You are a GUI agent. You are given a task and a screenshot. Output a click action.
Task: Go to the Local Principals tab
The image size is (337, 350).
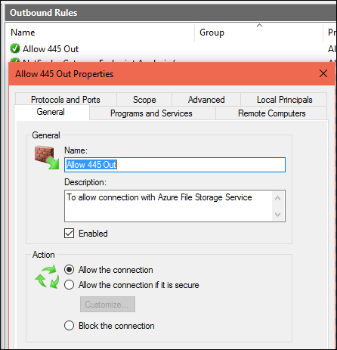(x=284, y=100)
